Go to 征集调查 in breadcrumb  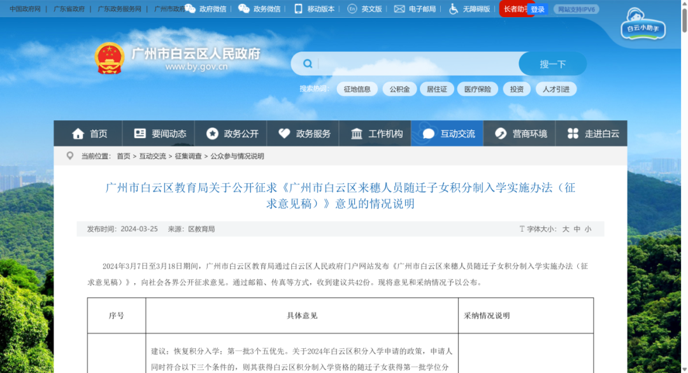(x=188, y=156)
